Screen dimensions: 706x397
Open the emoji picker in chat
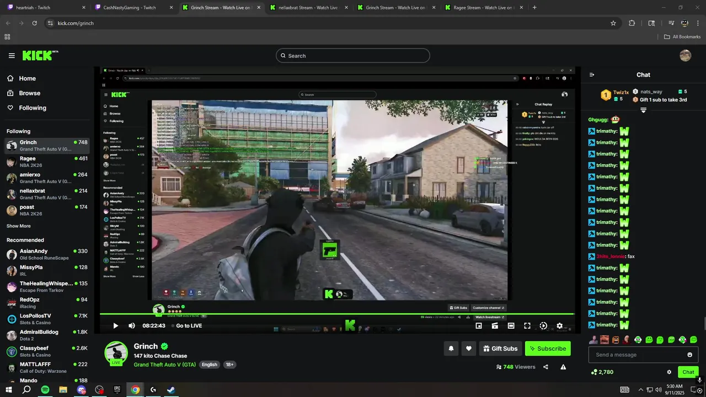689,355
